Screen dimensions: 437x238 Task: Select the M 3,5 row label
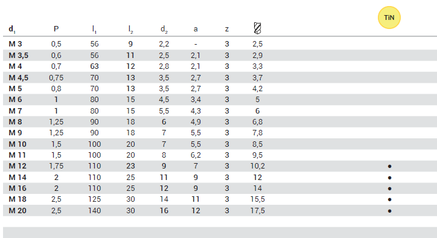(x=18, y=55)
